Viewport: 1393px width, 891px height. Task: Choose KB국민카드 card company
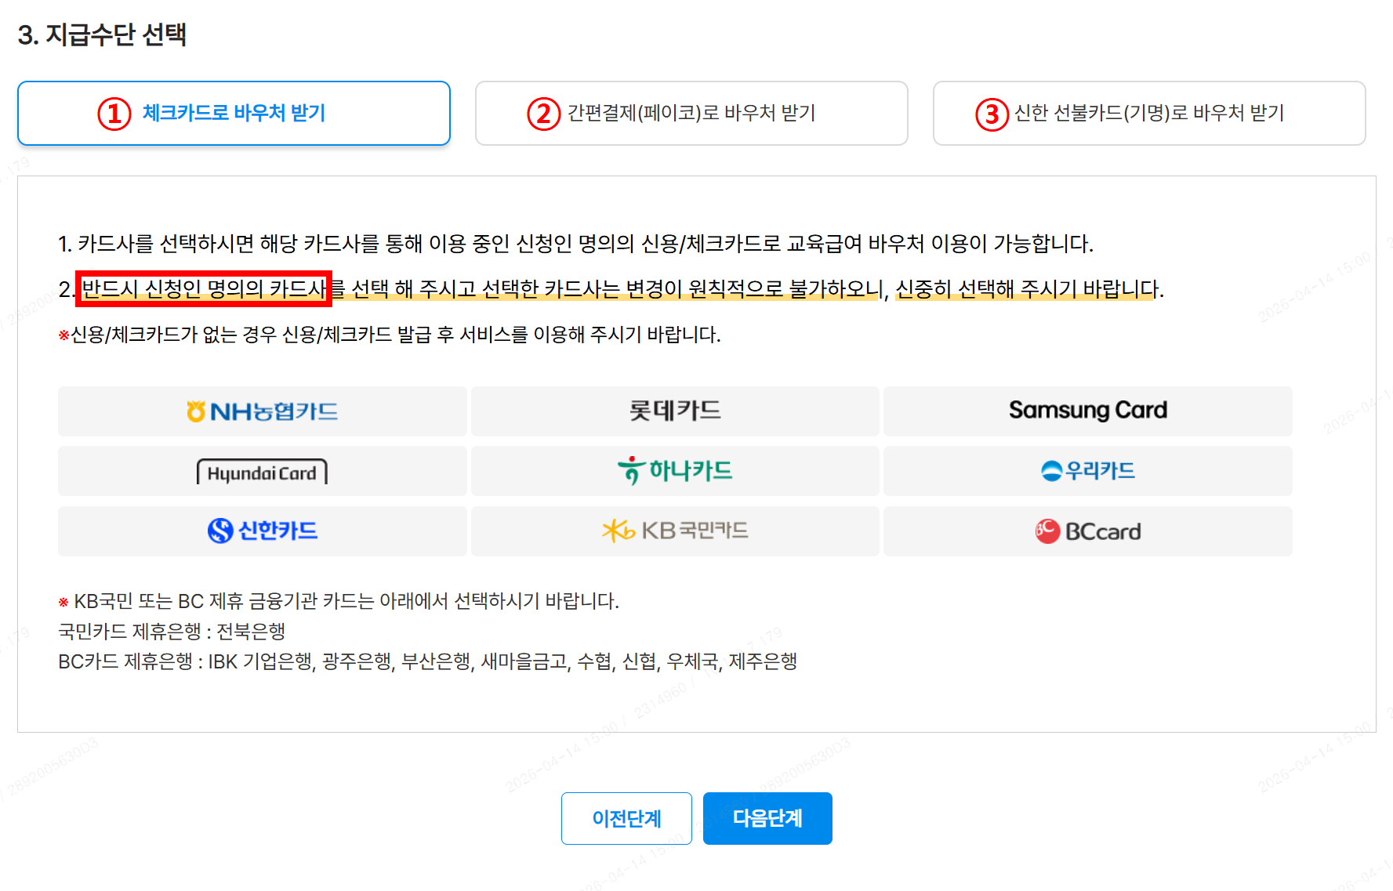(675, 531)
